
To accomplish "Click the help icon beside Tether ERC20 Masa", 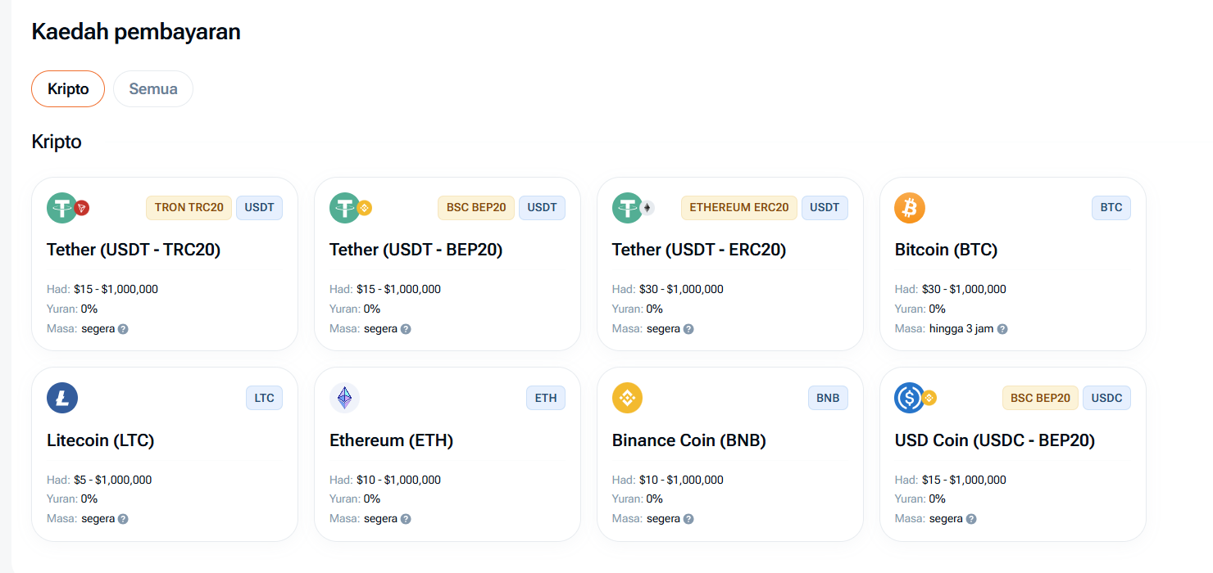I will (x=688, y=329).
